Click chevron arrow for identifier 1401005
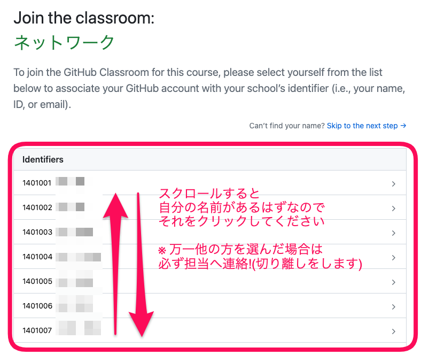Image resolution: width=421 pixels, height=355 pixels. click(393, 282)
